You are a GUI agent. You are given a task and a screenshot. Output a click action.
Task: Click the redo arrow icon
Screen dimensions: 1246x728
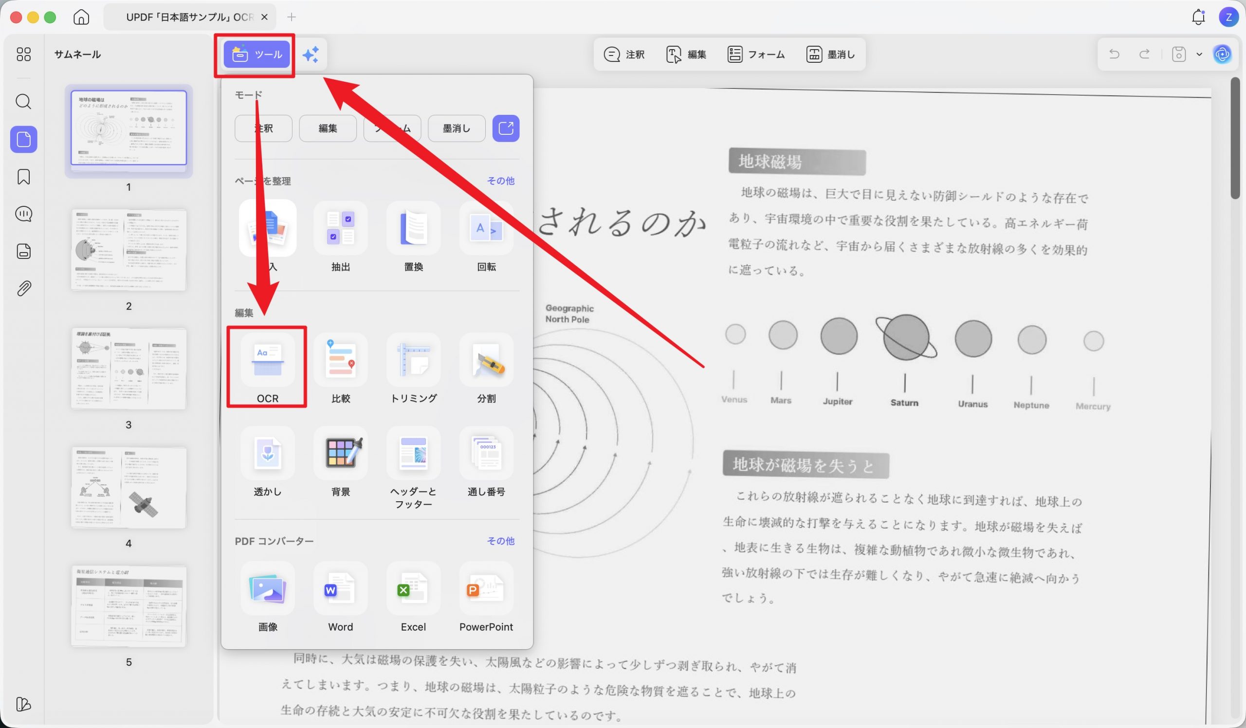tap(1144, 54)
